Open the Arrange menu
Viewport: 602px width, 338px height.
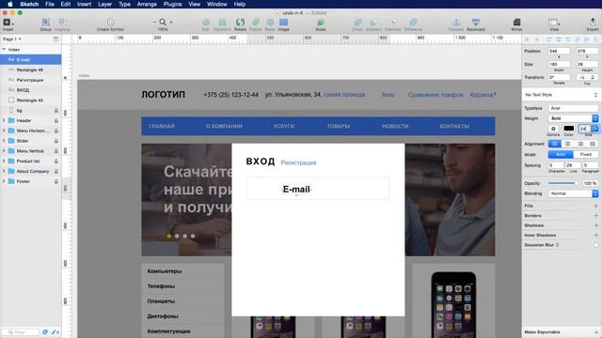tap(147, 4)
